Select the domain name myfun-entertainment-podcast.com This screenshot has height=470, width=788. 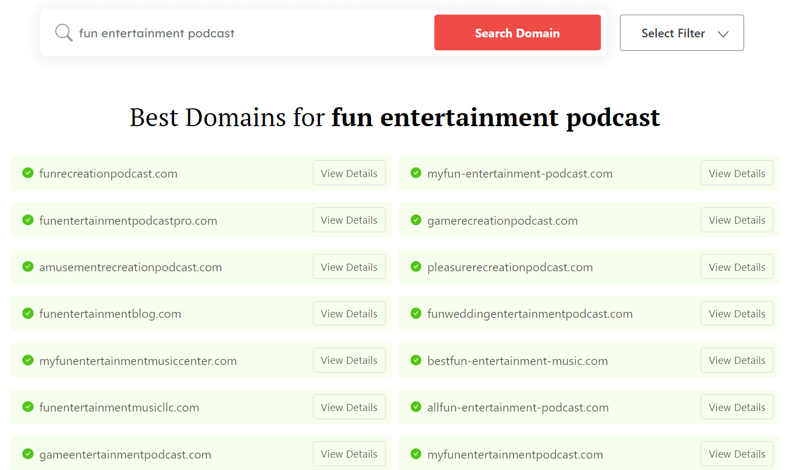pyautogui.click(x=520, y=173)
